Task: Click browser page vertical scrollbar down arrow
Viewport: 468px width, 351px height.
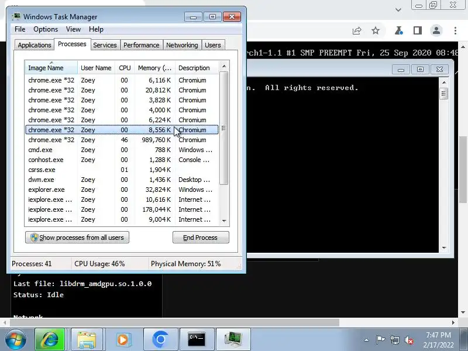Action: pos(463,312)
